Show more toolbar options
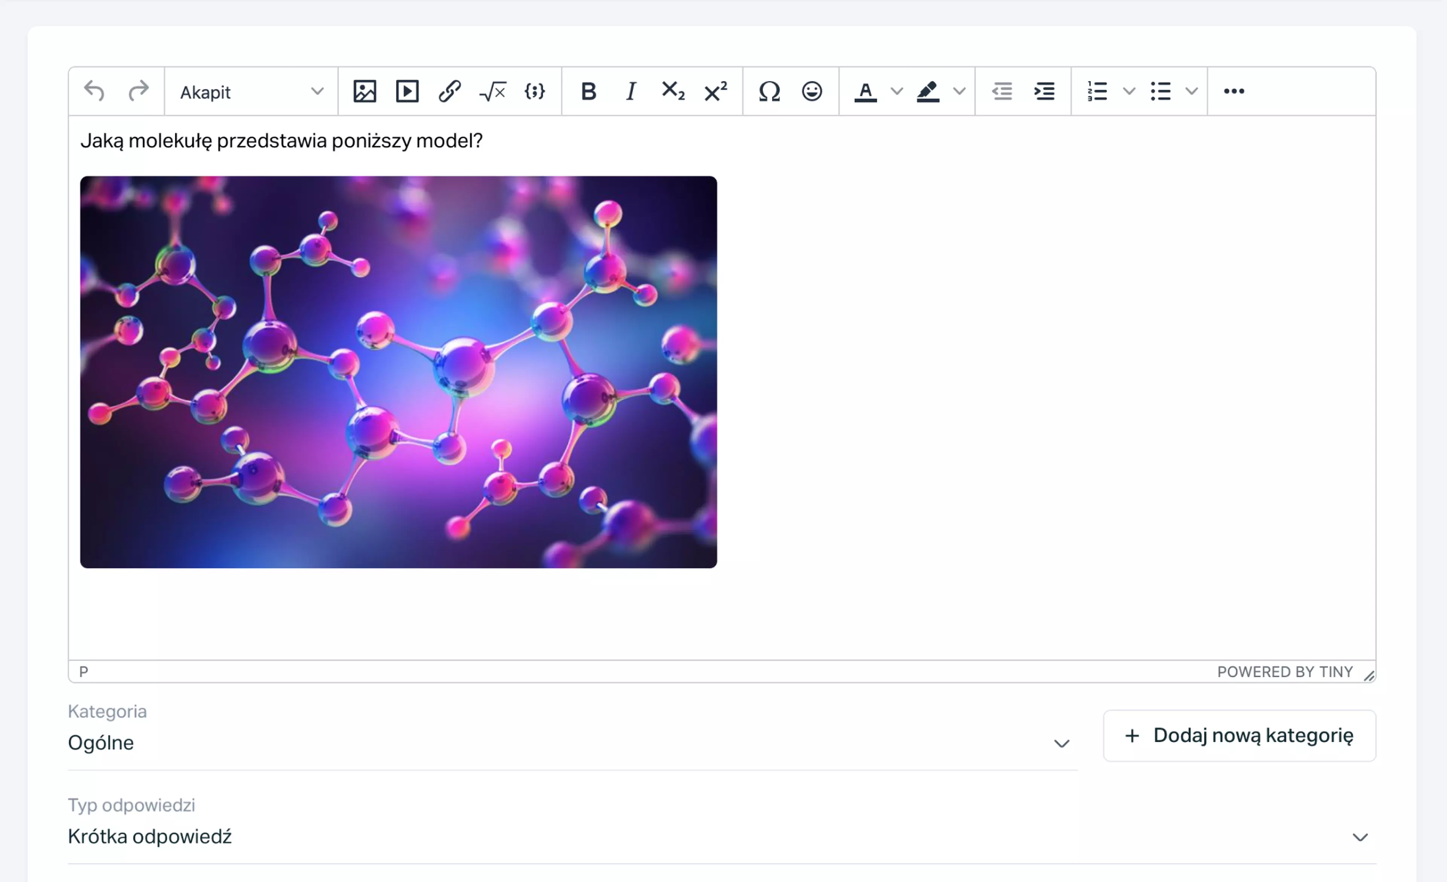The height and width of the screenshot is (882, 1447). tap(1234, 92)
